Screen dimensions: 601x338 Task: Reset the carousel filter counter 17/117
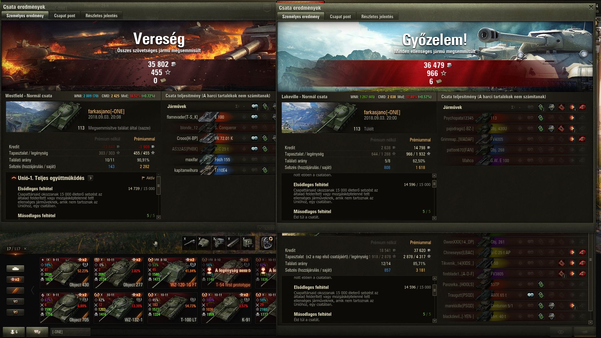coord(25,249)
